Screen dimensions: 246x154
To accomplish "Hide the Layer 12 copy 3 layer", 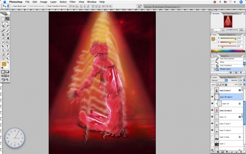I will pos(212,110).
